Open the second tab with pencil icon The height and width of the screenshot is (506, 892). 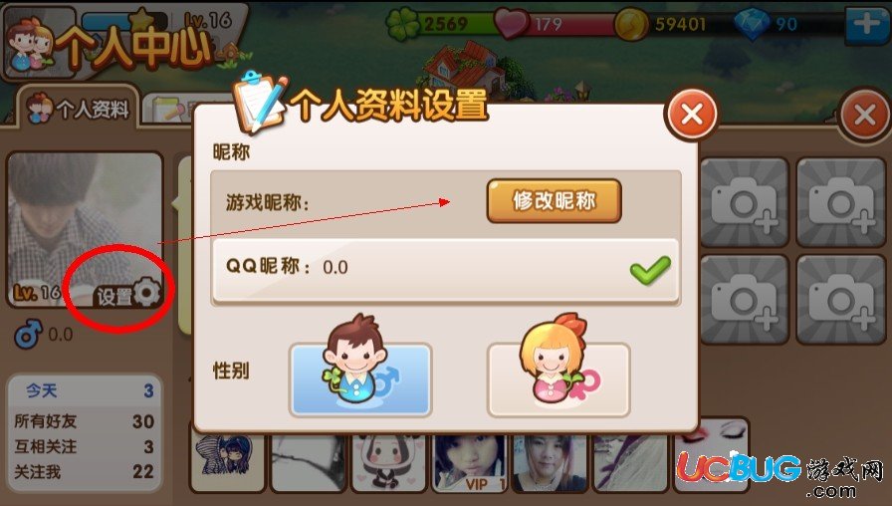169,110
